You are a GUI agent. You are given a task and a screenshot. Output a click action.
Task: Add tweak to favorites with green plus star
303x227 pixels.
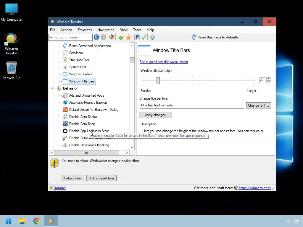pyautogui.click(x=121, y=37)
